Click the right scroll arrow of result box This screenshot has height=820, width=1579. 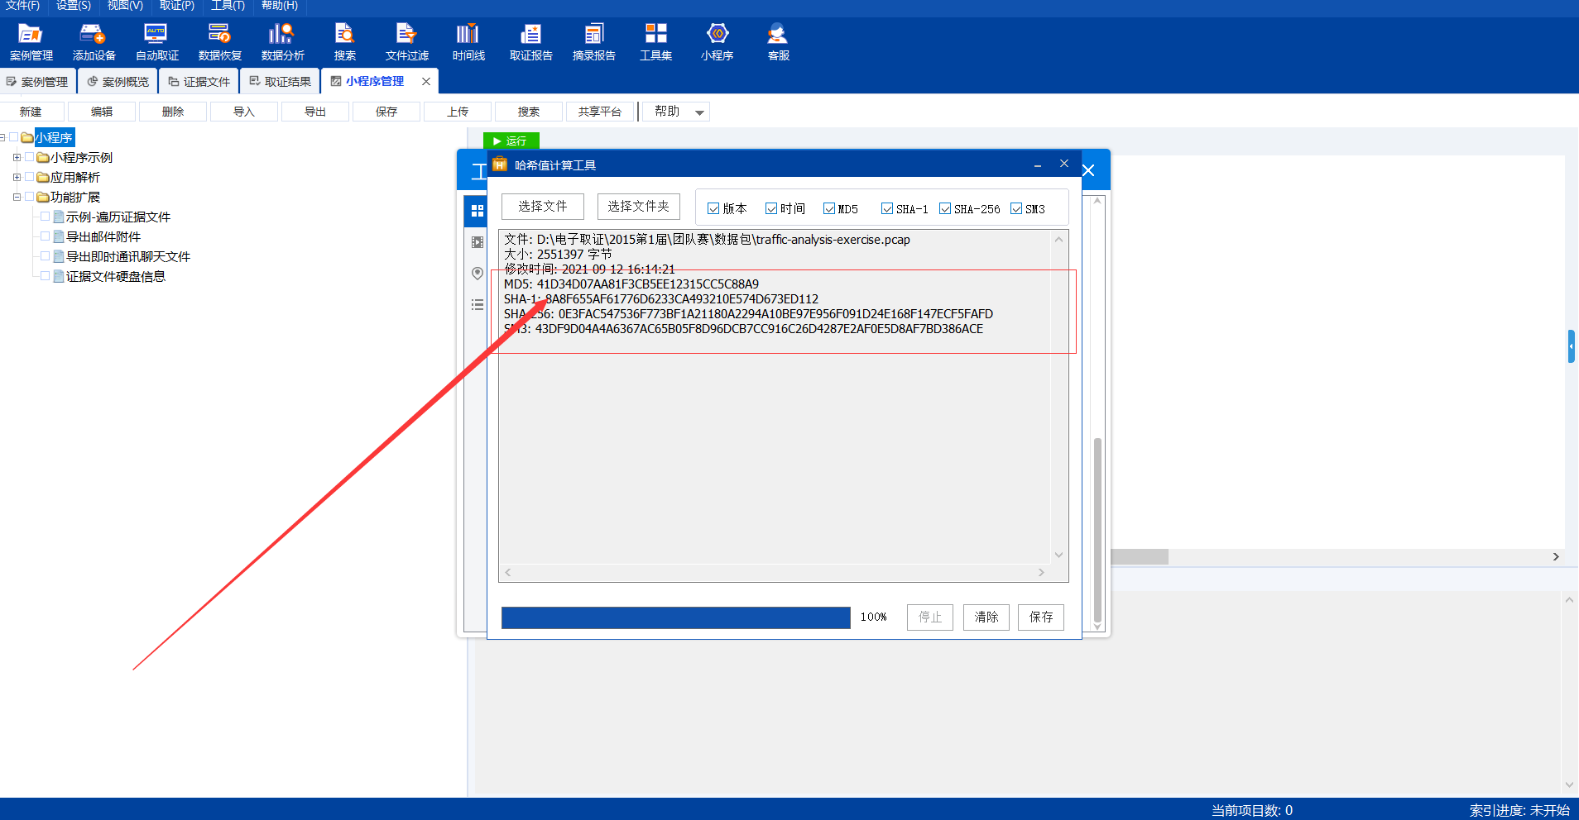tap(1041, 572)
